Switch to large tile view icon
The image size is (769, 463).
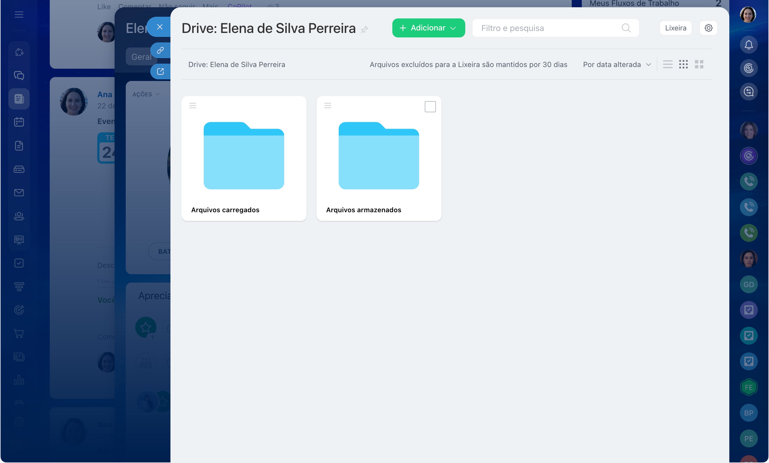[699, 65]
